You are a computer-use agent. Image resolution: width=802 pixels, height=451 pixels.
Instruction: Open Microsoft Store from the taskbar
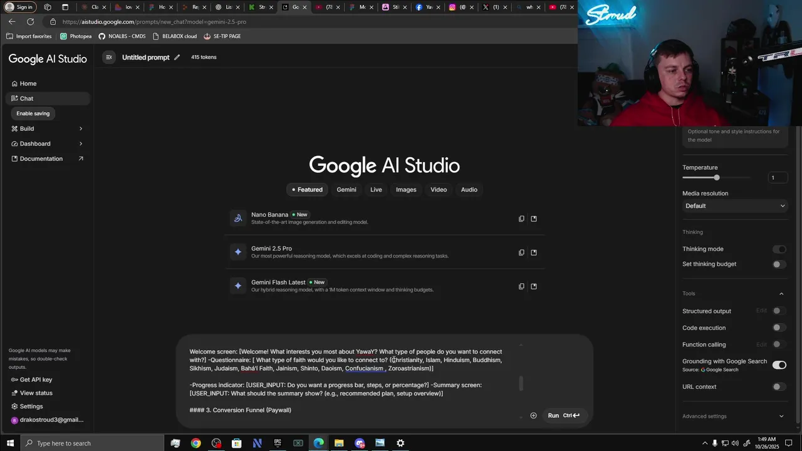click(x=237, y=443)
